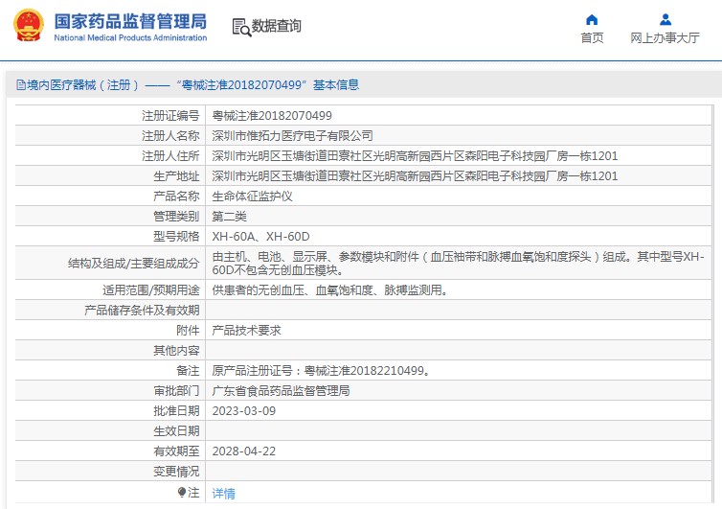Open the 首页 link
The image size is (722, 509).
click(592, 37)
